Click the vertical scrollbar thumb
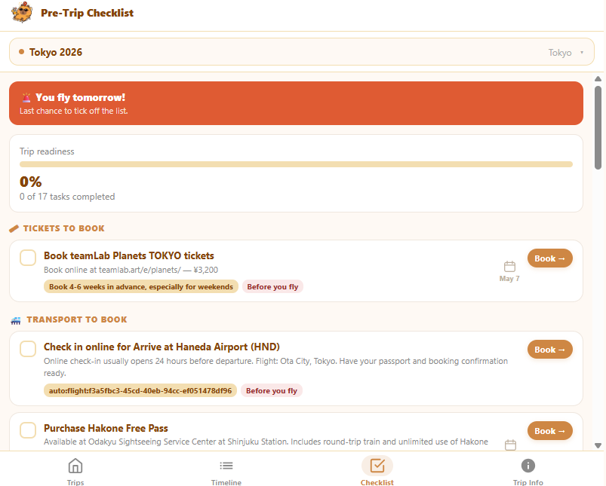The height and width of the screenshot is (486, 606). pyautogui.click(x=598, y=127)
